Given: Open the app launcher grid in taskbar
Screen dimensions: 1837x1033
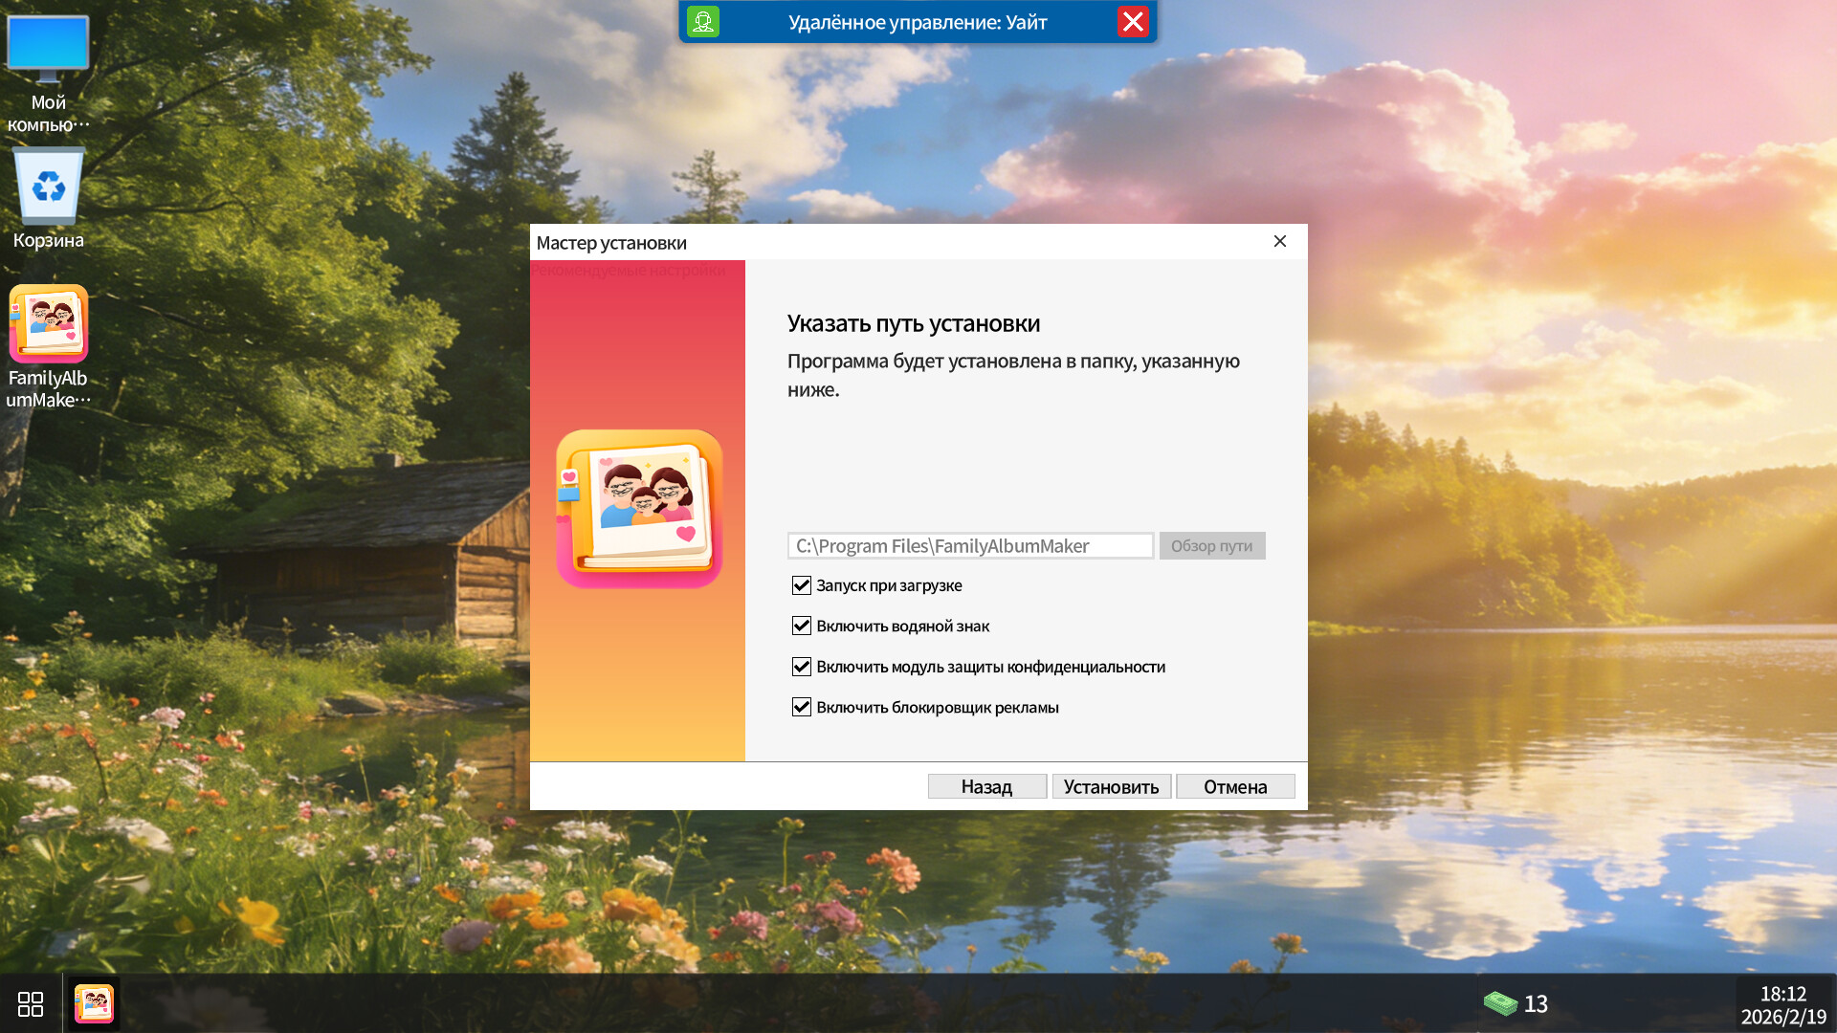Looking at the screenshot, I should coord(31,1003).
